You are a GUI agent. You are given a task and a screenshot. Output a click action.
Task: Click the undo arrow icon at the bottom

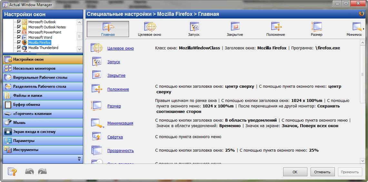[29, 171]
